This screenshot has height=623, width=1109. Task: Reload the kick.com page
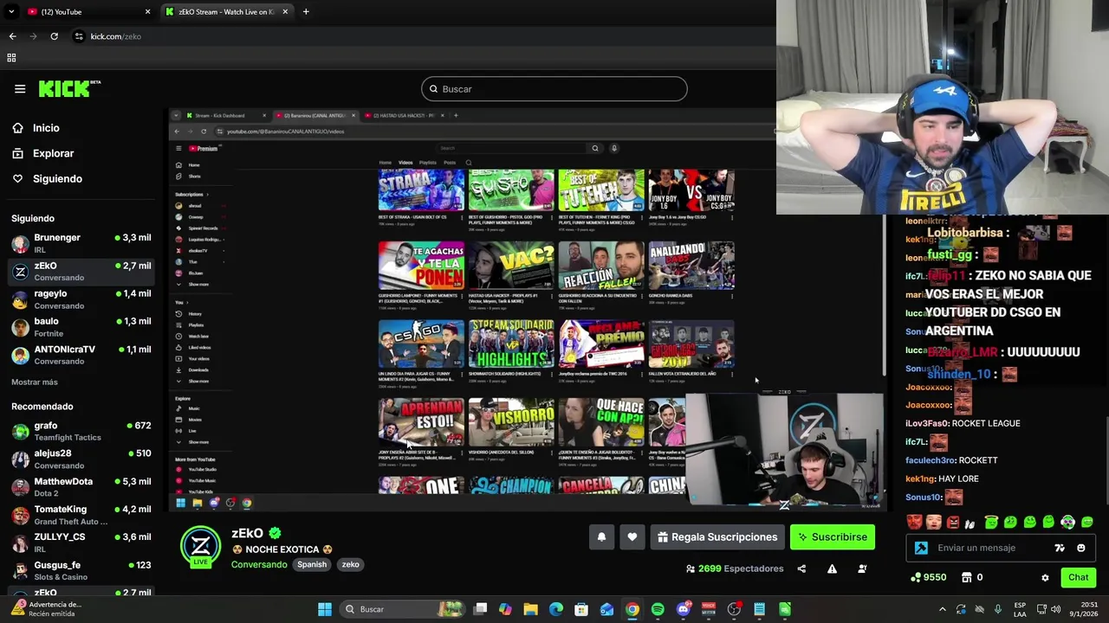[54, 36]
